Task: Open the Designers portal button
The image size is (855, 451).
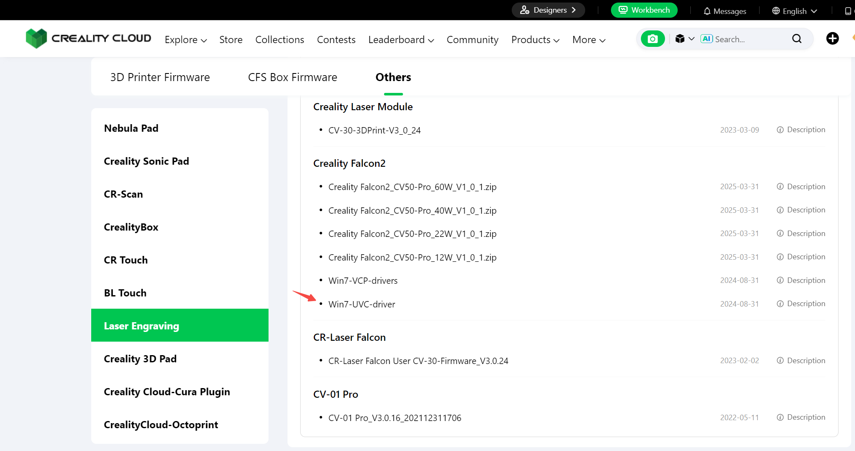Action: 548,10
